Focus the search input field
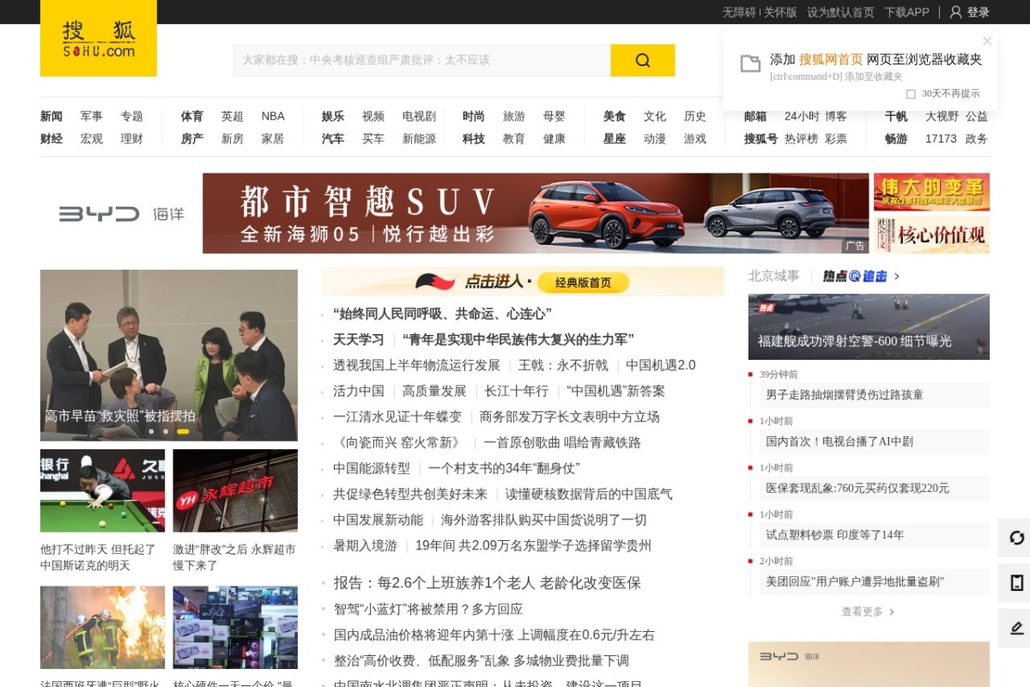The height and width of the screenshot is (687, 1030). tap(422, 60)
